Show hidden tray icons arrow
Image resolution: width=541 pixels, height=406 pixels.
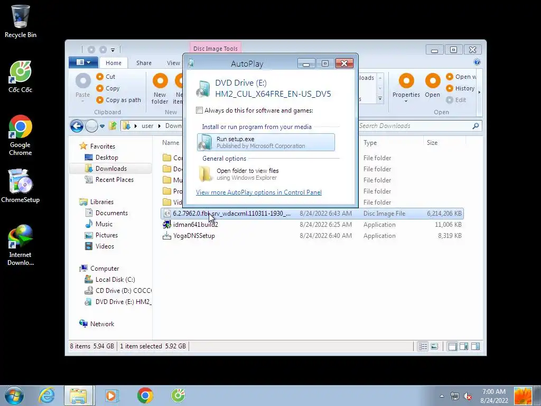[442, 396]
